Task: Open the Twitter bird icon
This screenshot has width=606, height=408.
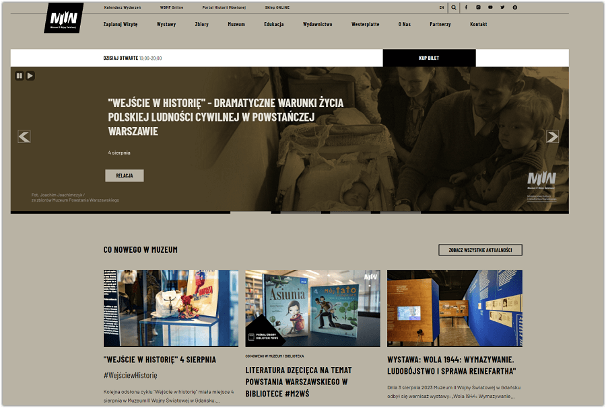Action: click(502, 7)
